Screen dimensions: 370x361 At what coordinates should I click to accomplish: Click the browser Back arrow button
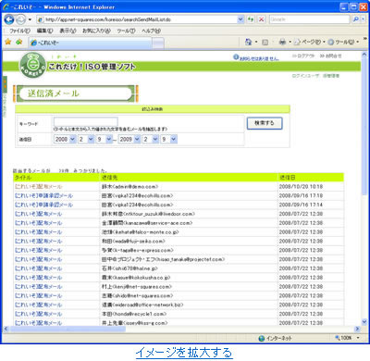pyautogui.click(x=9, y=19)
